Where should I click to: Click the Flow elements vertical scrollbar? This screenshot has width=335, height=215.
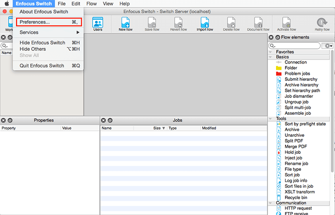[332, 111]
